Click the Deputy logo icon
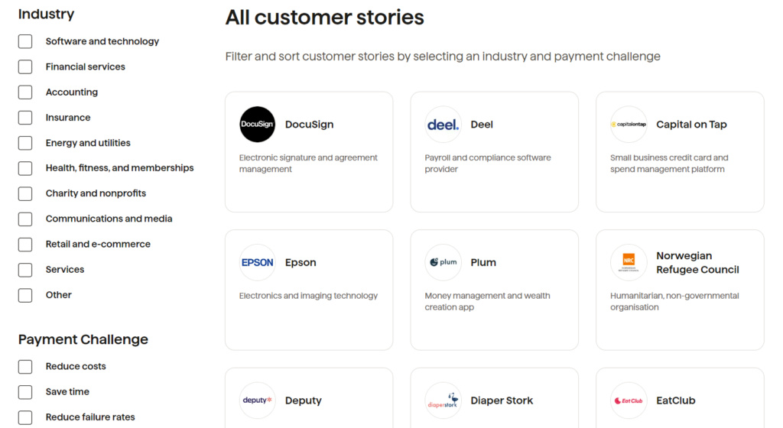 (x=257, y=400)
